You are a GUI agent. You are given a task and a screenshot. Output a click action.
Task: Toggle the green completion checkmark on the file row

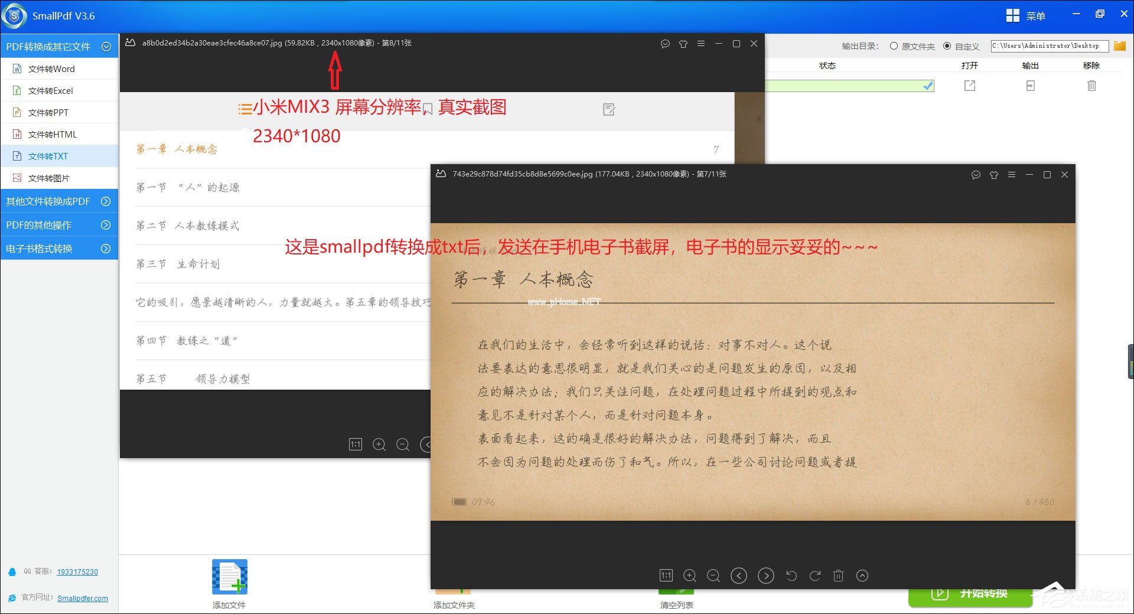927,86
